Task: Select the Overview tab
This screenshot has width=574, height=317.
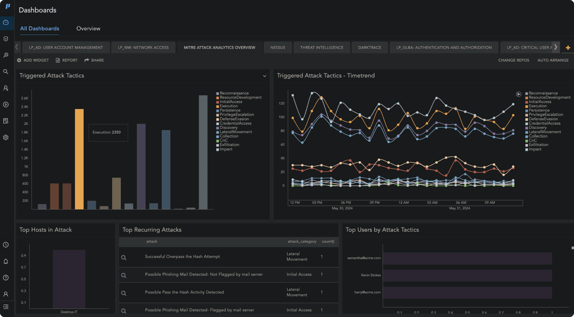Action: (88, 28)
